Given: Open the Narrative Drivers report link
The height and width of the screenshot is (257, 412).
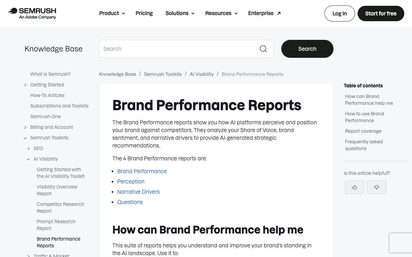Looking at the screenshot, I should point(138,192).
